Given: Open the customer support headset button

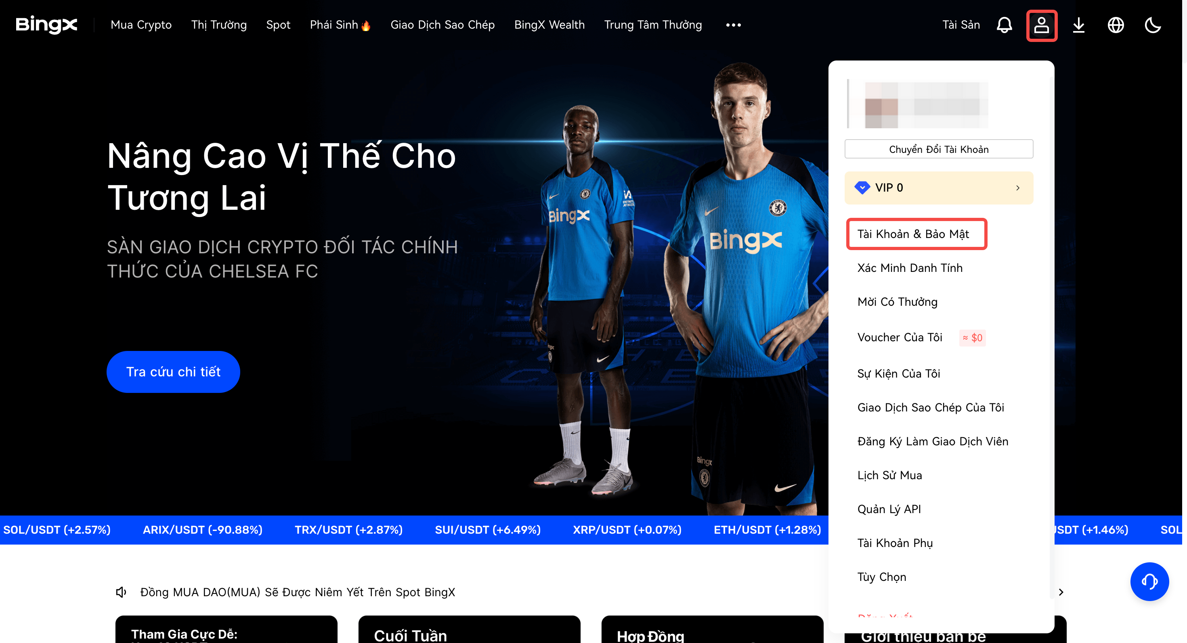Looking at the screenshot, I should click(x=1149, y=581).
